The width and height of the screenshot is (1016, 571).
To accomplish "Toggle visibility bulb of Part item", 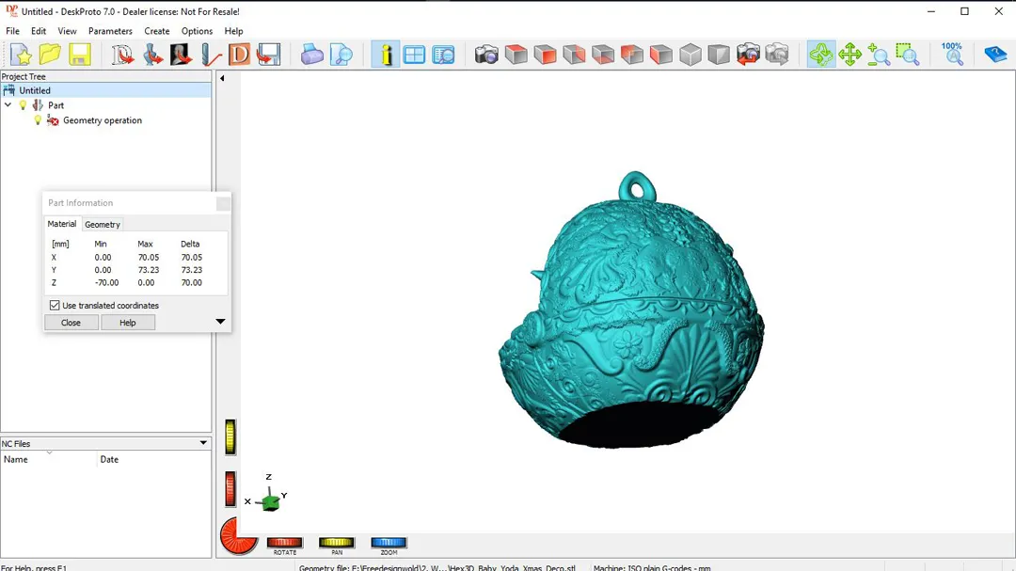I will (24, 105).
